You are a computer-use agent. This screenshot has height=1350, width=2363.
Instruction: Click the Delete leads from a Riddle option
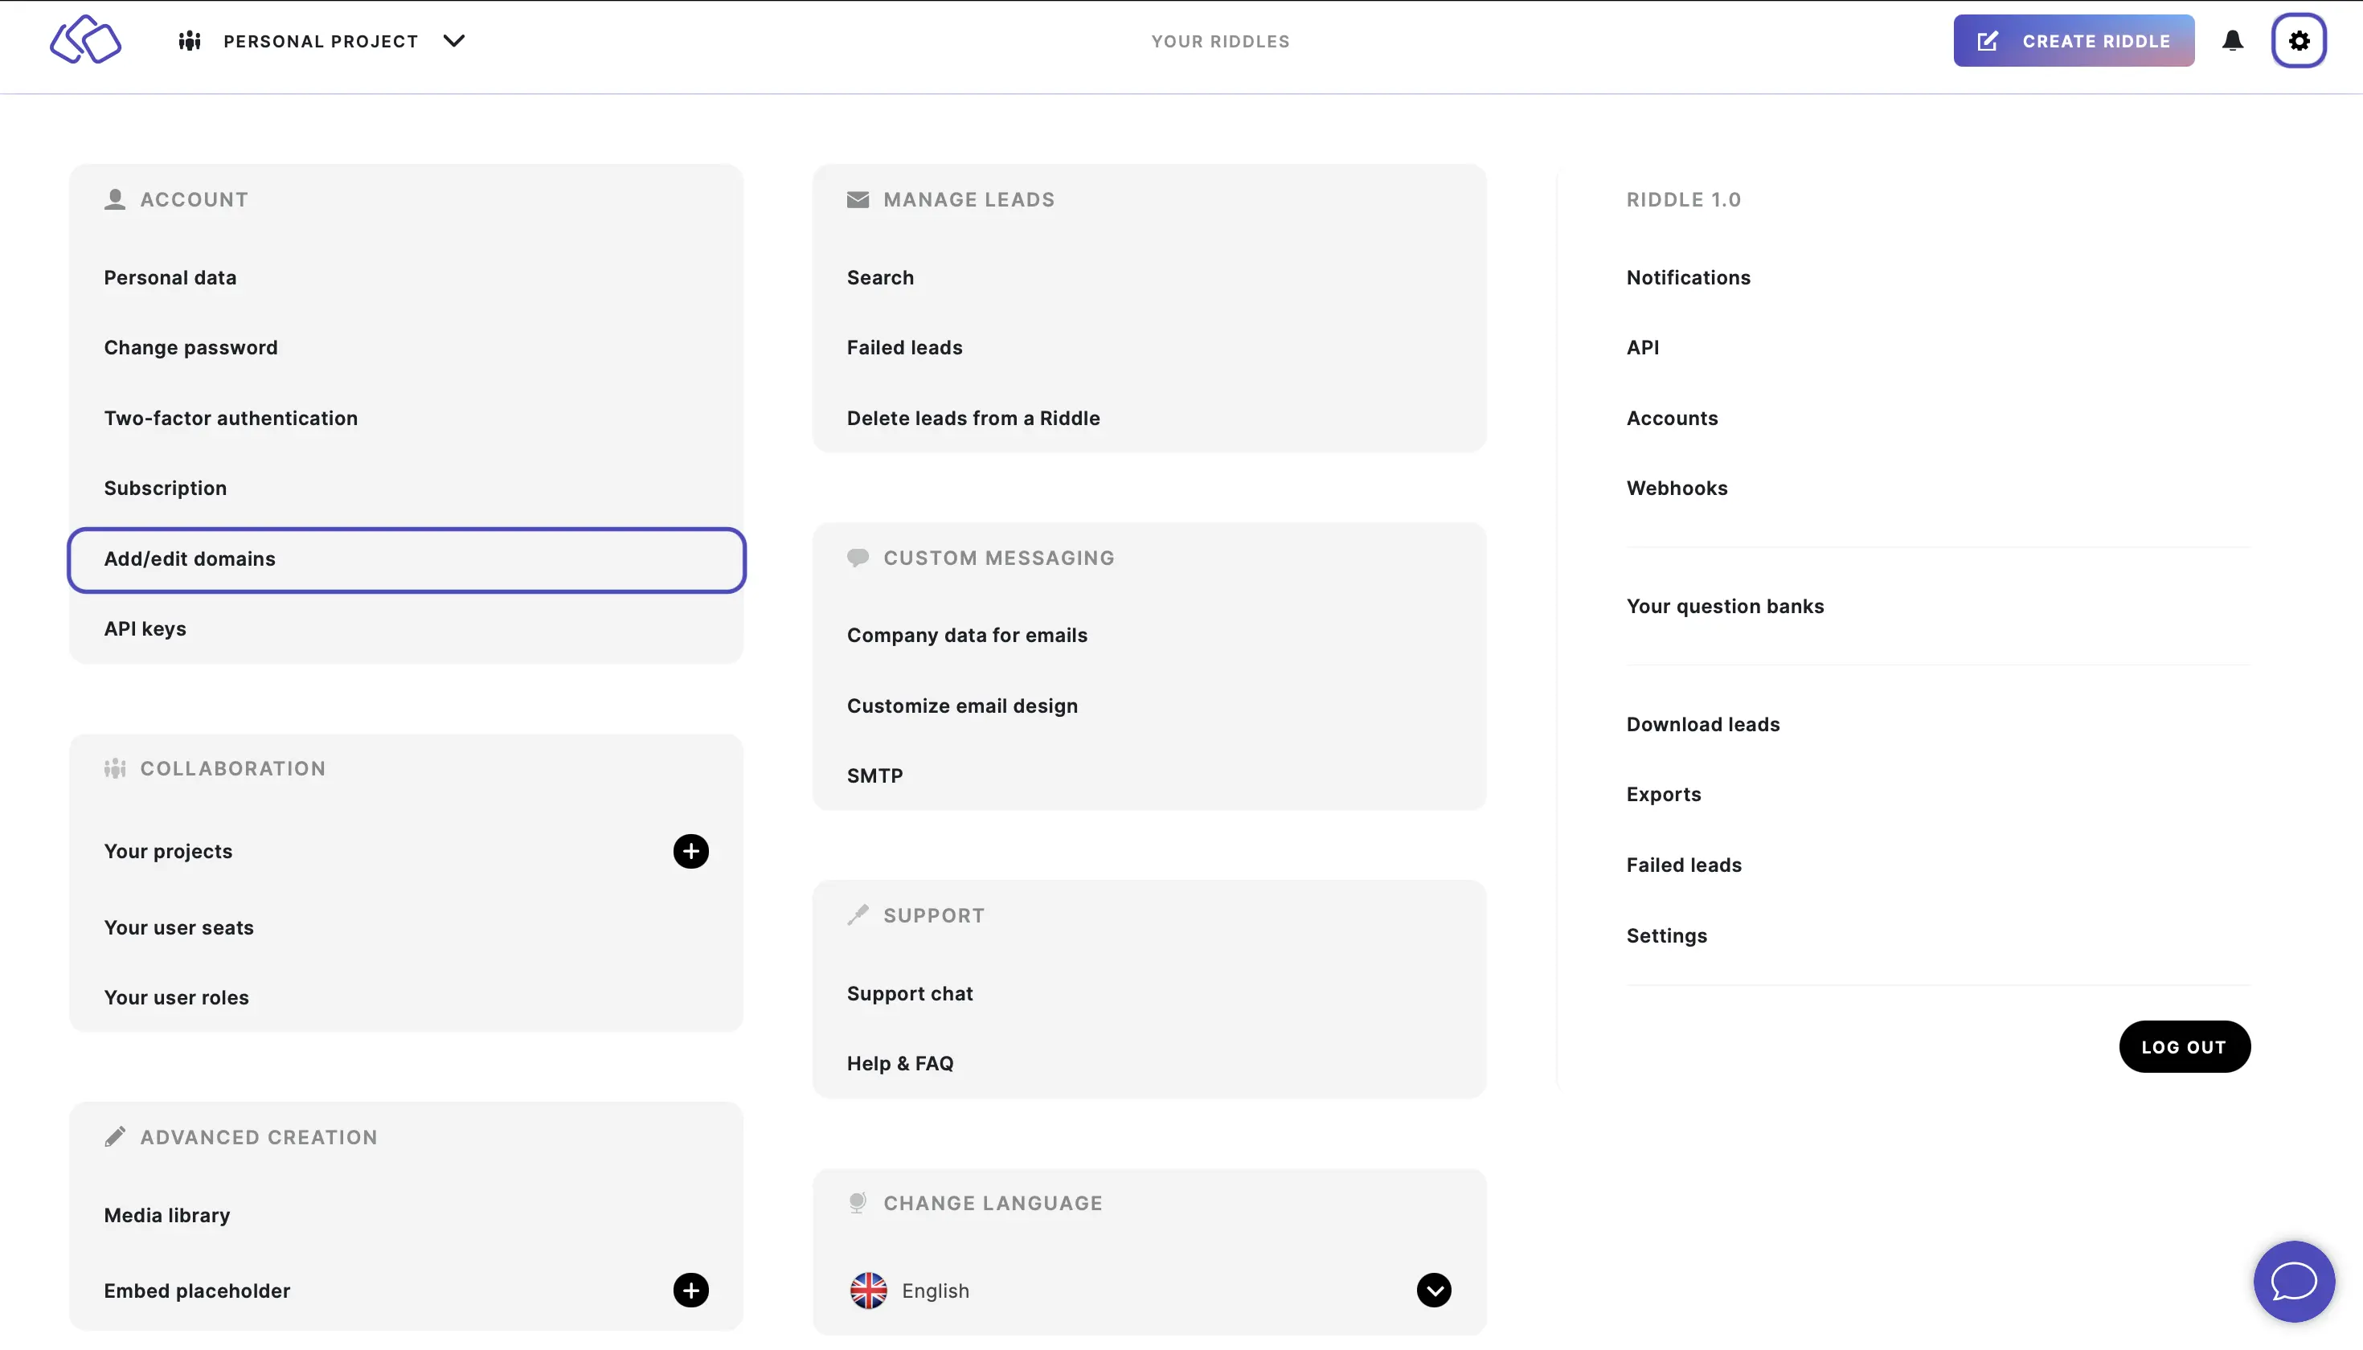(x=974, y=419)
